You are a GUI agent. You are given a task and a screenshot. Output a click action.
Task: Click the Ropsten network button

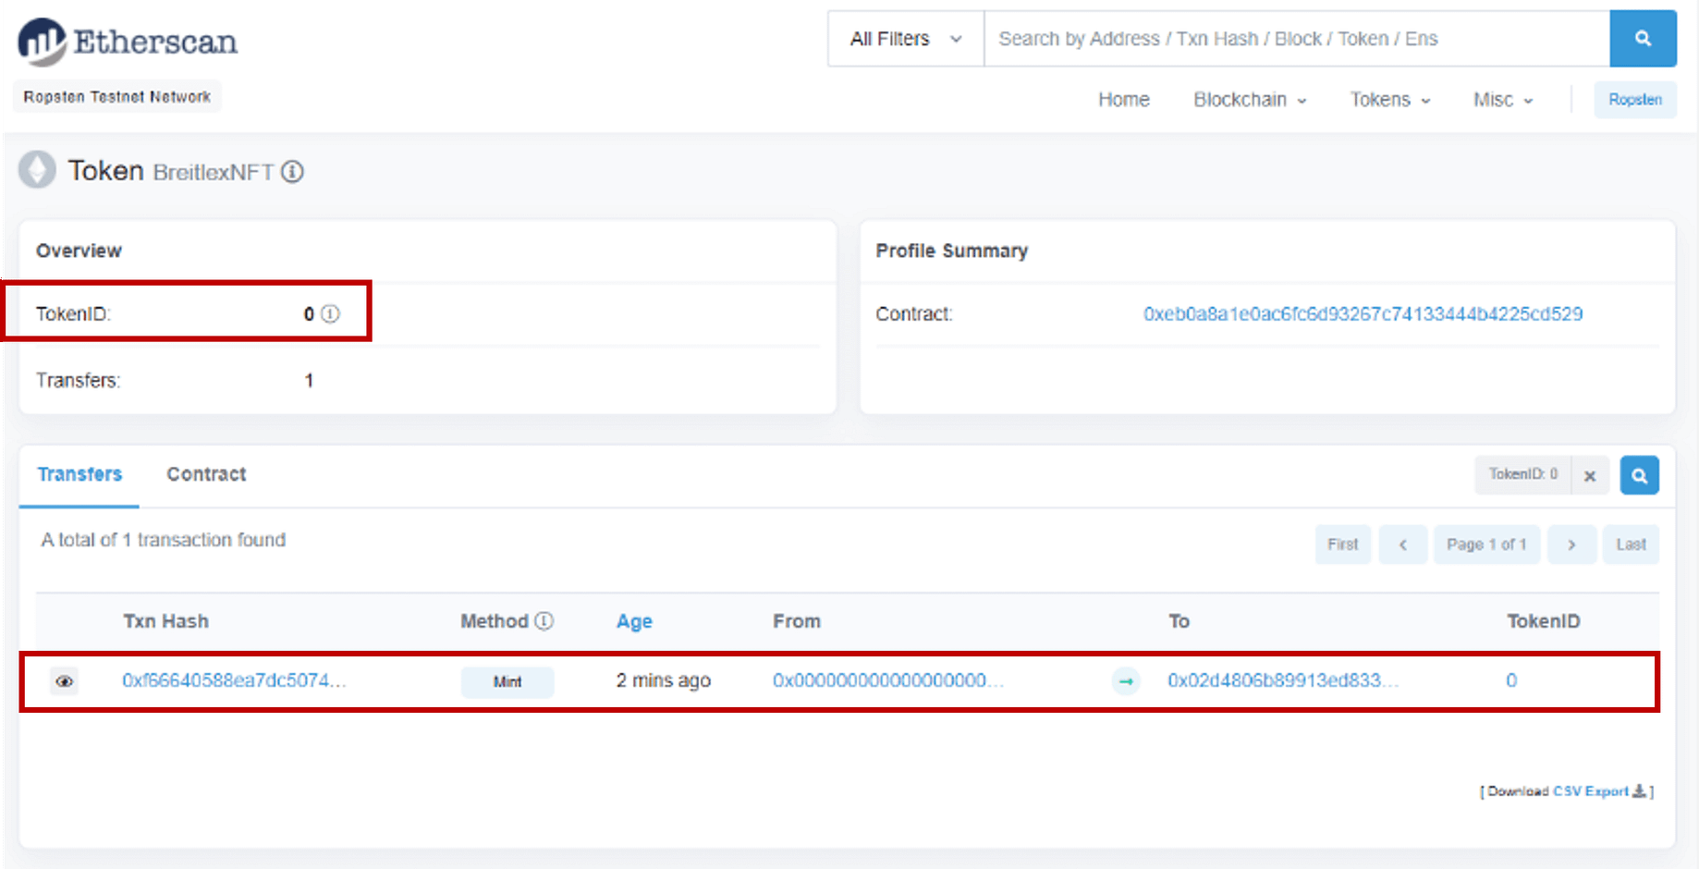point(1635,100)
